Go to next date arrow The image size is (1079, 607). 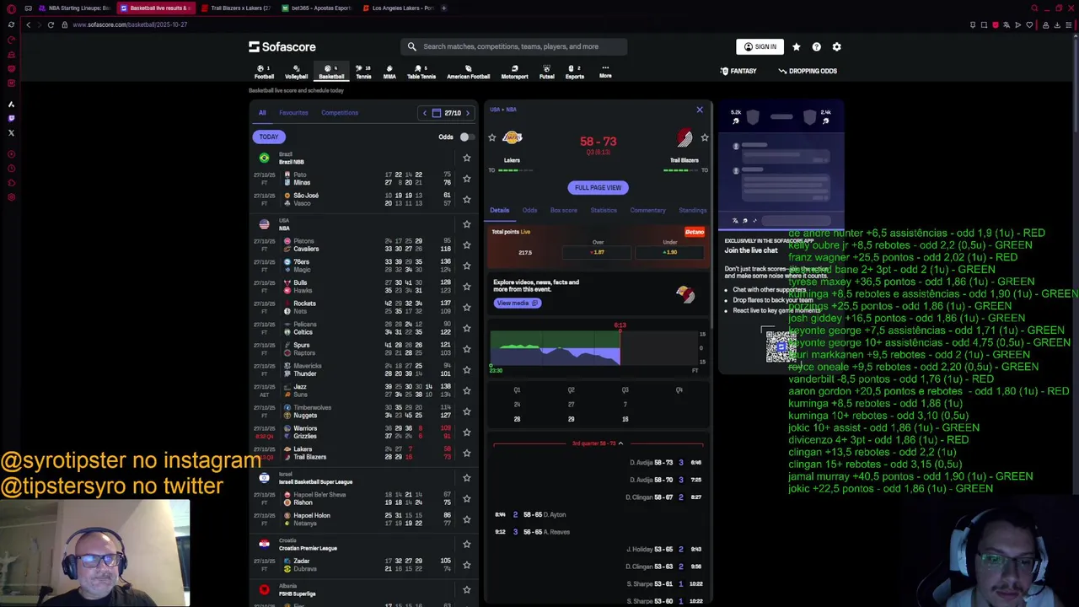[x=468, y=113]
